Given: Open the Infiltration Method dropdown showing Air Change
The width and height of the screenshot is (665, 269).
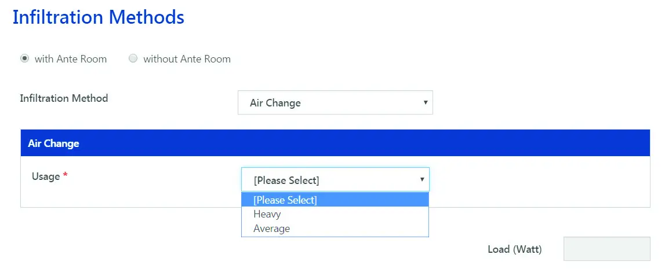Looking at the screenshot, I should click(335, 103).
